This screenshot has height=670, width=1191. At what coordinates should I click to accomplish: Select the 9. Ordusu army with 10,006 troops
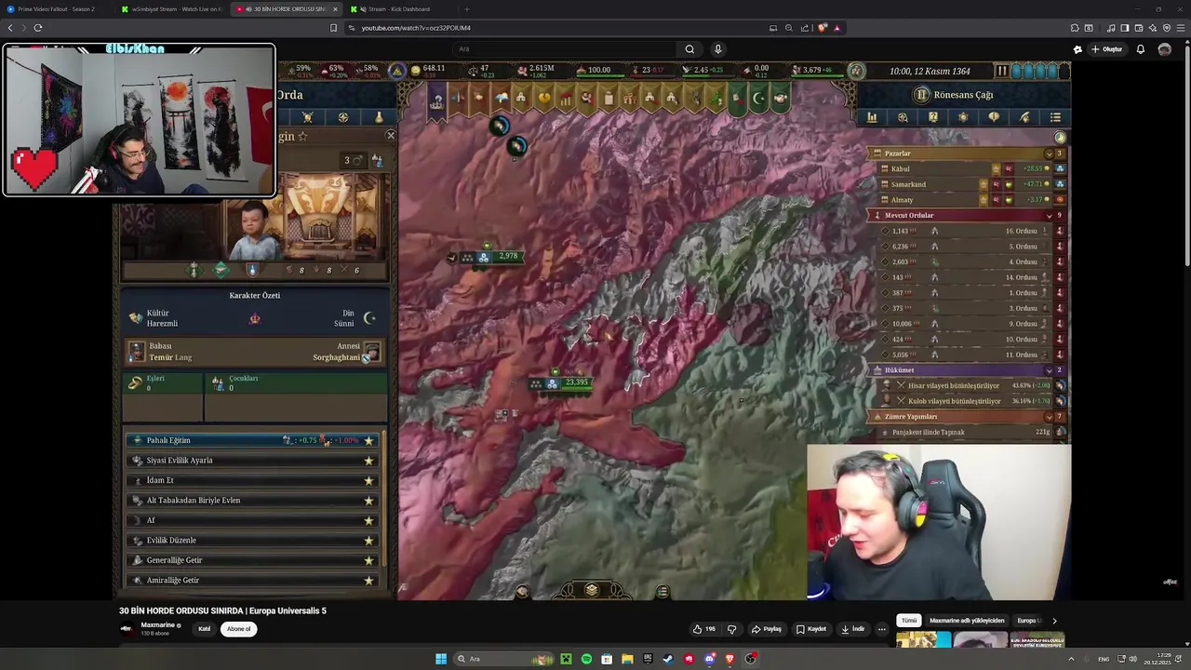[972, 324]
